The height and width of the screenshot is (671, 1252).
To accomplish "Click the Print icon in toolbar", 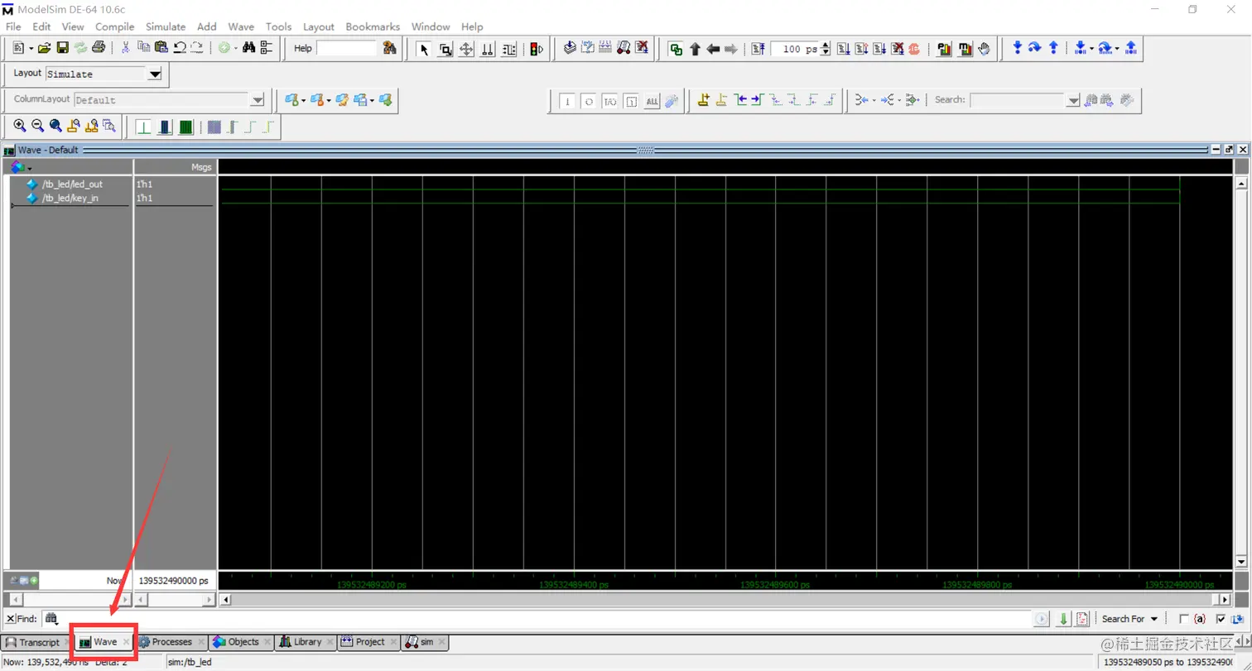I will pyautogui.click(x=99, y=49).
